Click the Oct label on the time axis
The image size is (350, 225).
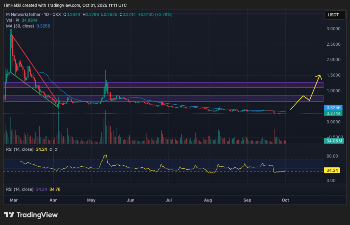[x=285, y=200]
